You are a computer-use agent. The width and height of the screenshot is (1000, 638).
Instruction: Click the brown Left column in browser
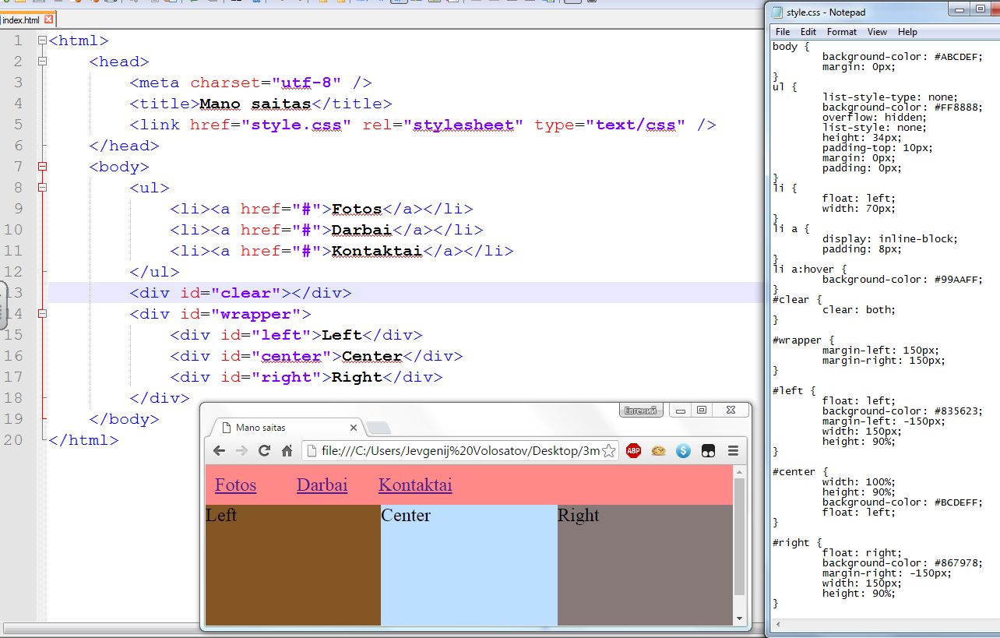(x=293, y=565)
